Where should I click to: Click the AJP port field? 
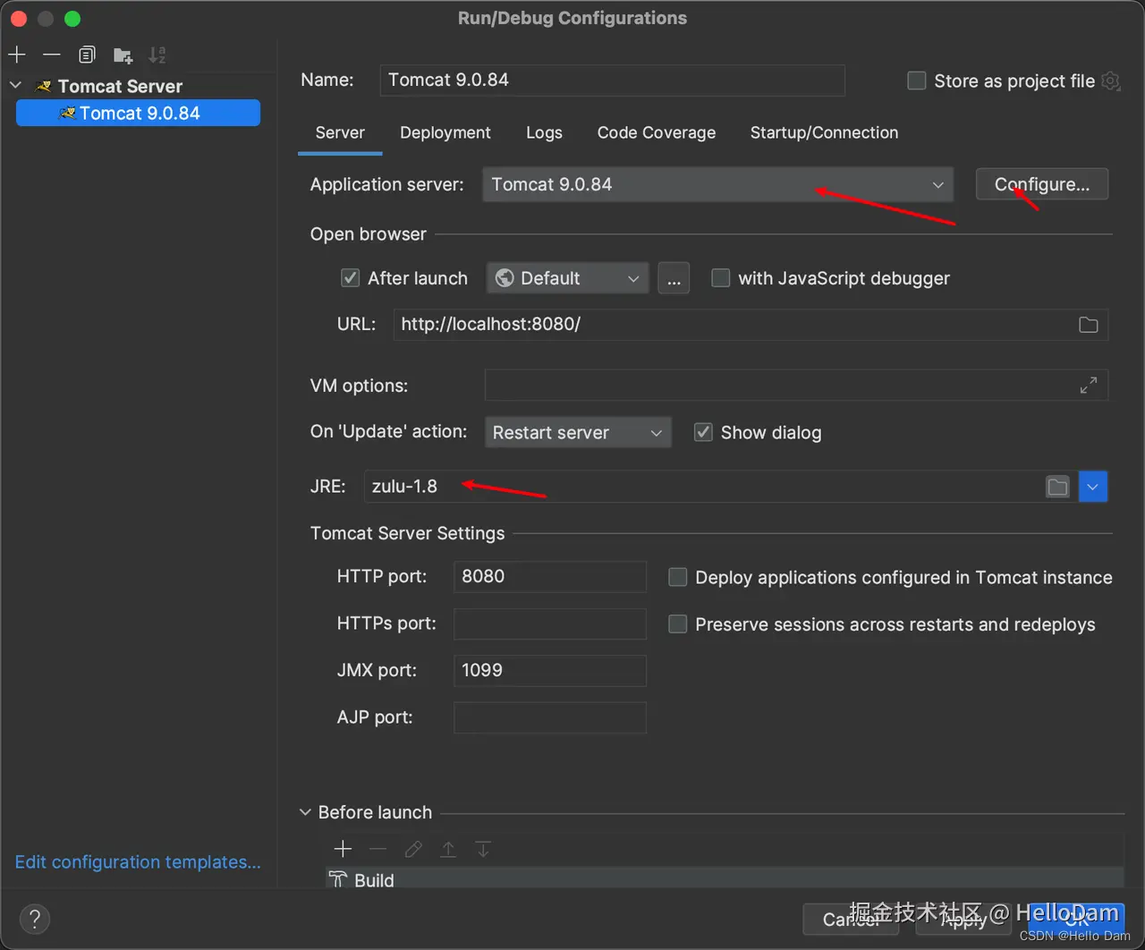coord(550,717)
